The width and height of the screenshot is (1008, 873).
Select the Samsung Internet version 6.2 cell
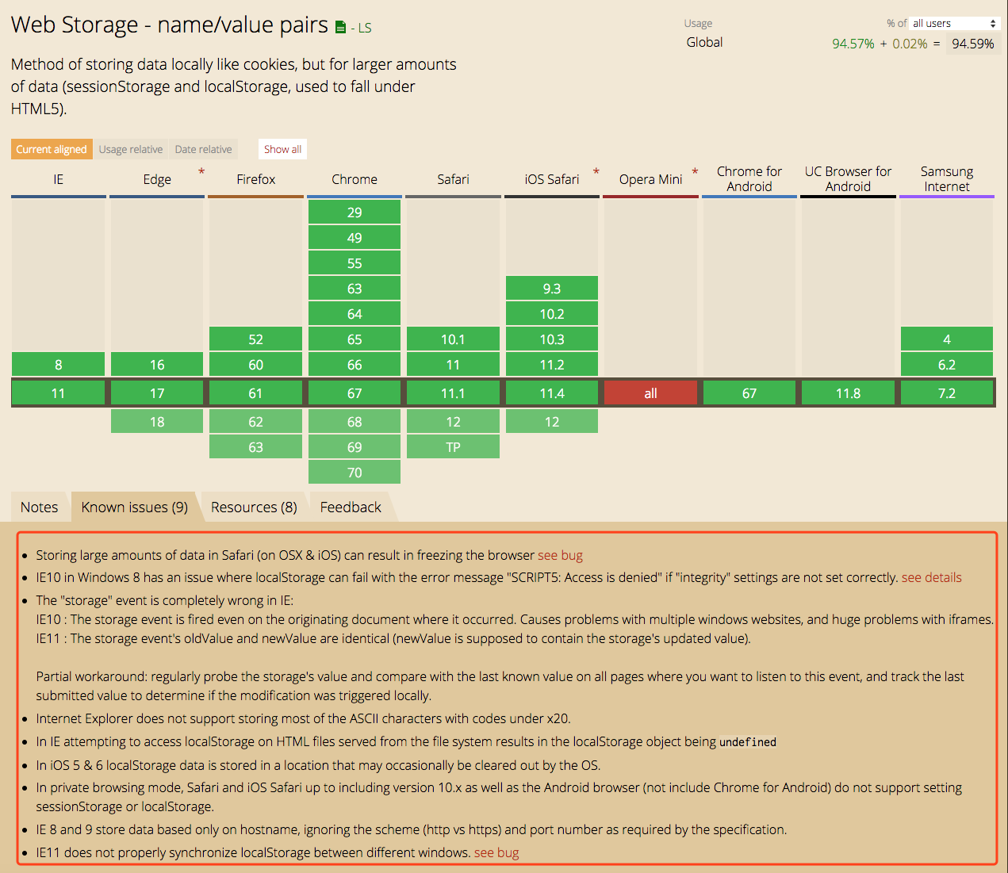tap(947, 365)
